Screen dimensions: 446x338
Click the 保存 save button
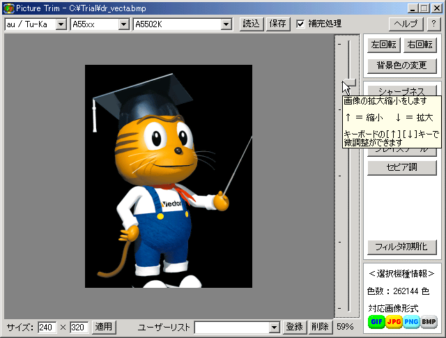click(x=278, y=24)
